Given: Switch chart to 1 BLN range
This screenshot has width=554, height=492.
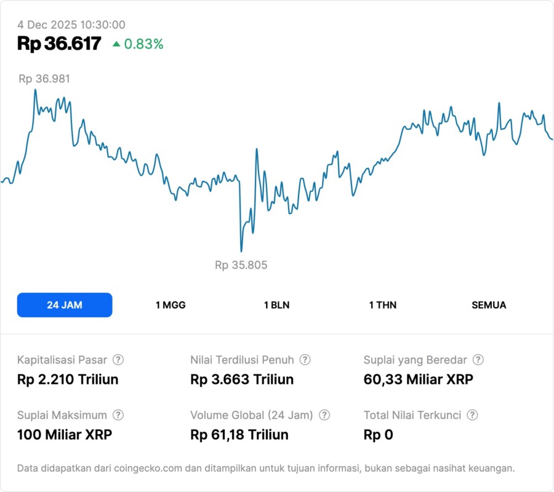Looking at the screenshot, I should click(x=276, y=305).
